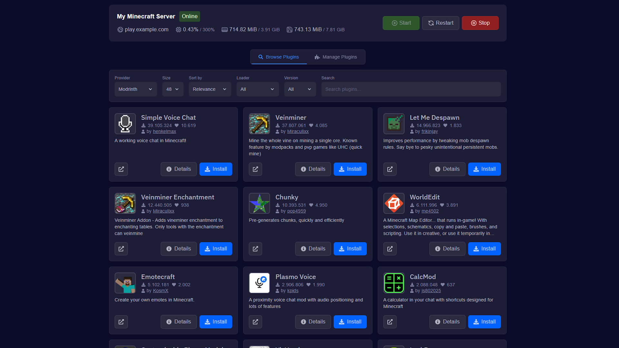
Task: Focus the Search plugins input field
Action: [411, 89]
